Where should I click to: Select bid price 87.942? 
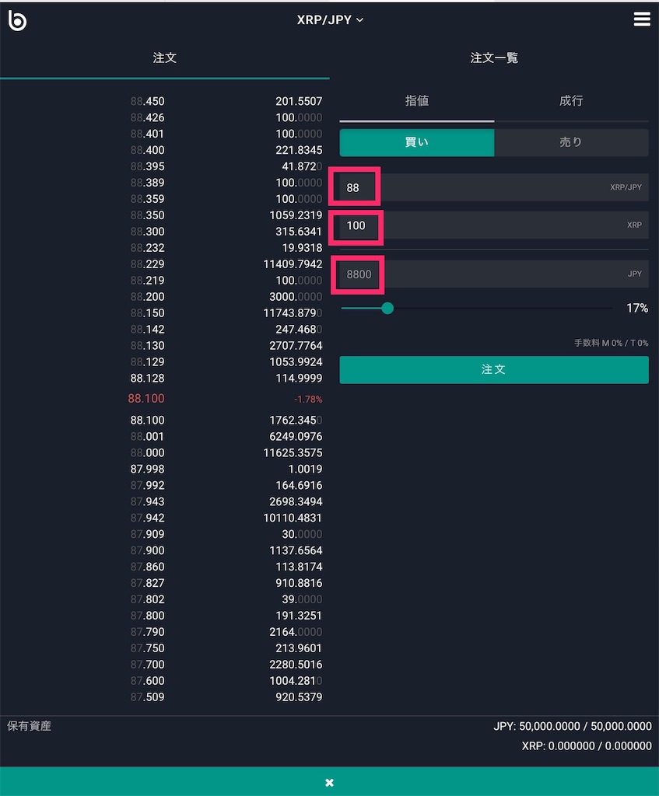click(147, 518)
